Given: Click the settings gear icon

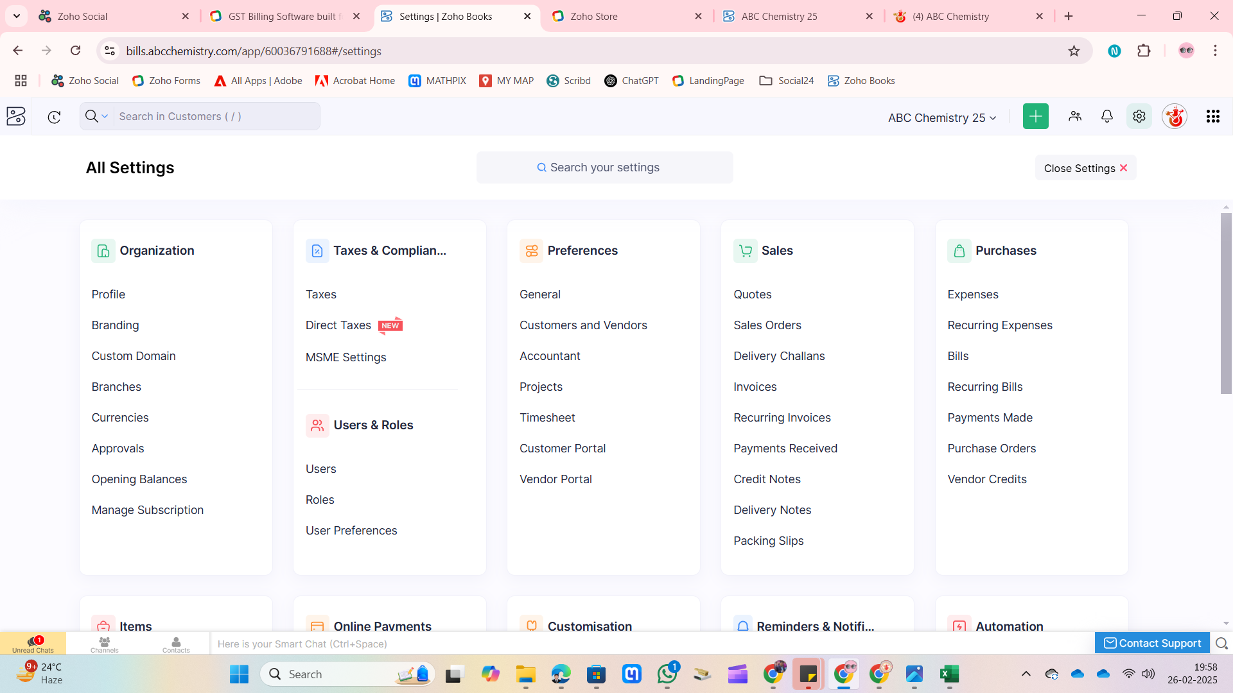Looking at the screenshot, I should 1139,116.
